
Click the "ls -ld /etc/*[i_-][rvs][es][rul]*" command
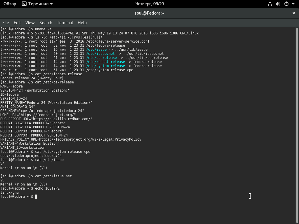coord(69,37)
